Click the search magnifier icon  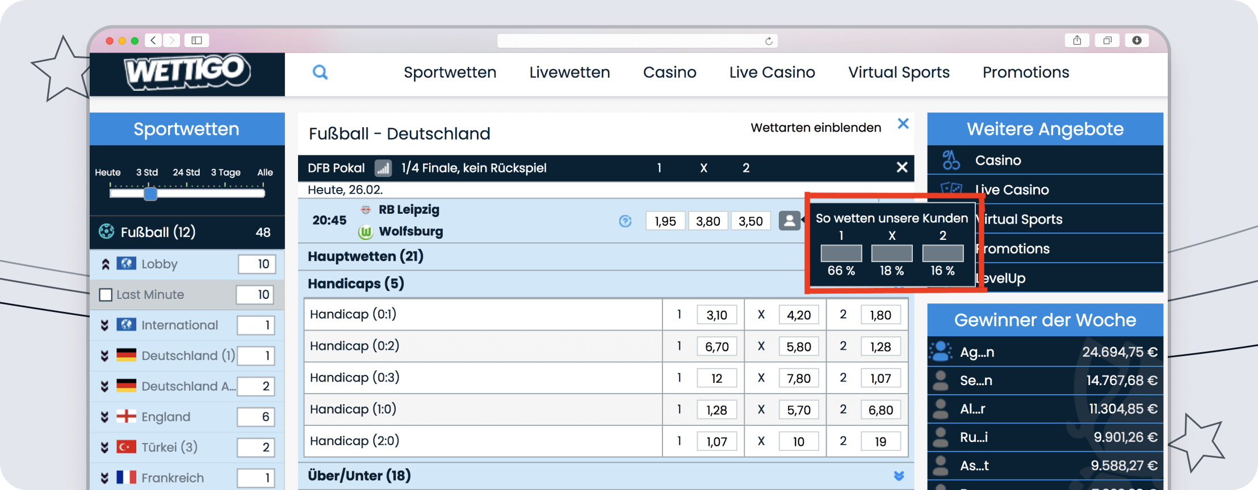tap(320, 72)
